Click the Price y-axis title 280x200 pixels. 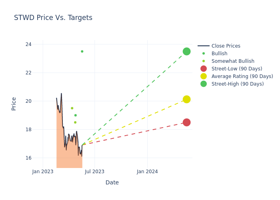(x=14, y=104)
